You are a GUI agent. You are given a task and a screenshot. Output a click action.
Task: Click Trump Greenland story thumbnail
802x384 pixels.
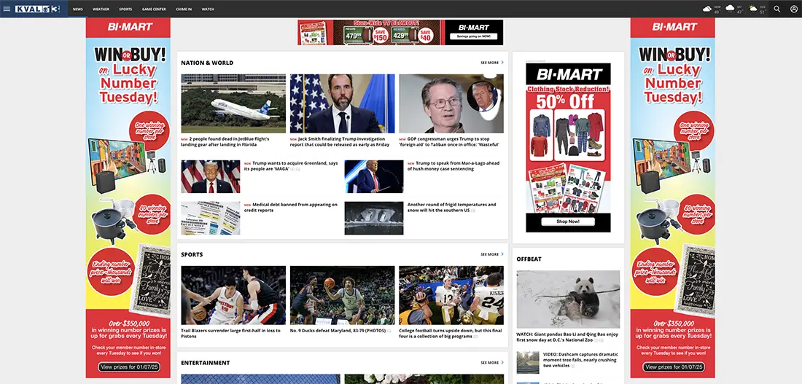click(x=210, y=176)
